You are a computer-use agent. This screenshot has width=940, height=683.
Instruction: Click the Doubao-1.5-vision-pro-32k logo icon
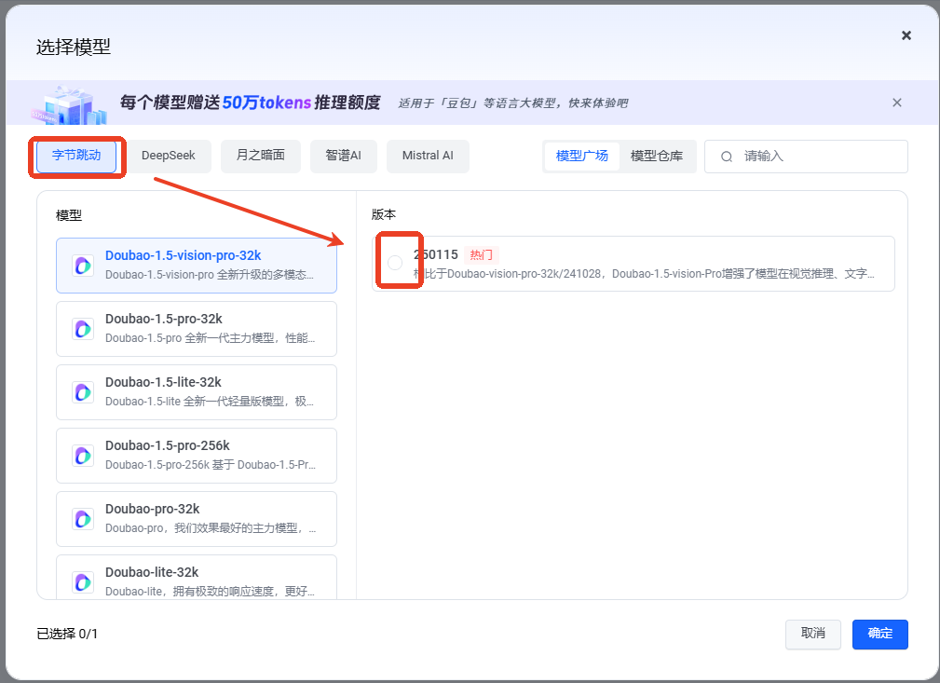(x=83, y=265)
